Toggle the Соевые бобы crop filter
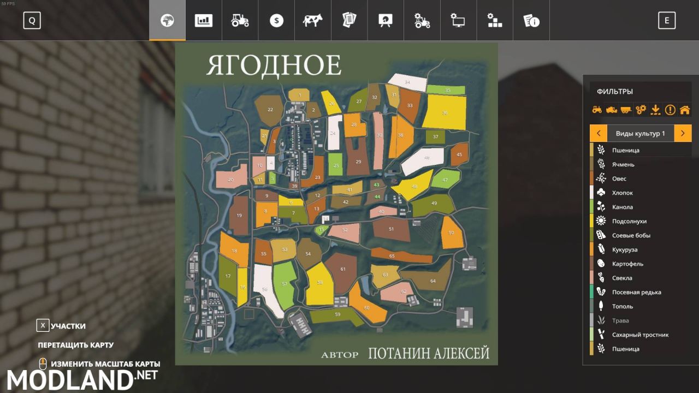The image size is (699, 393). click(x=641, y=235)
